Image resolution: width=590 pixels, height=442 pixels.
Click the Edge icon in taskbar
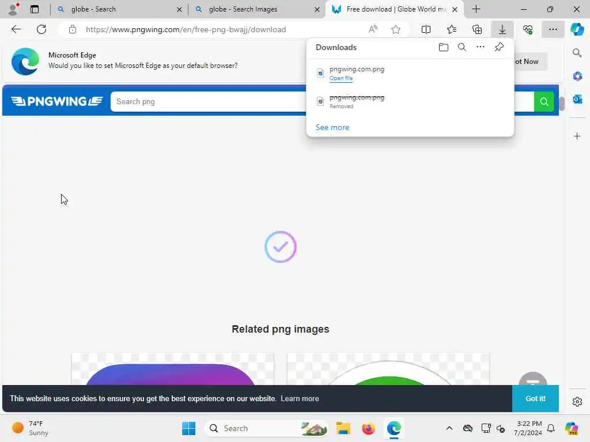(x=394, y=428)
